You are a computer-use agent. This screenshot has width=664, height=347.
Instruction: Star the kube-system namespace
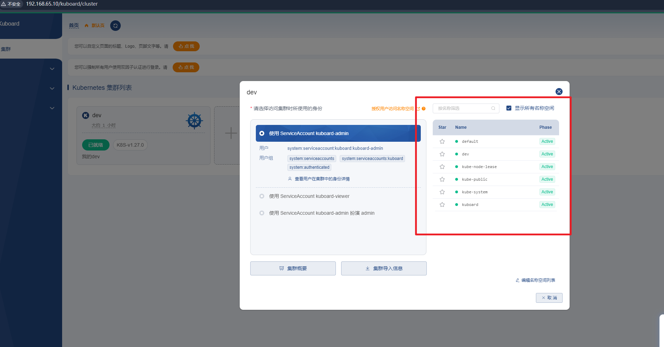pos(442,192)
